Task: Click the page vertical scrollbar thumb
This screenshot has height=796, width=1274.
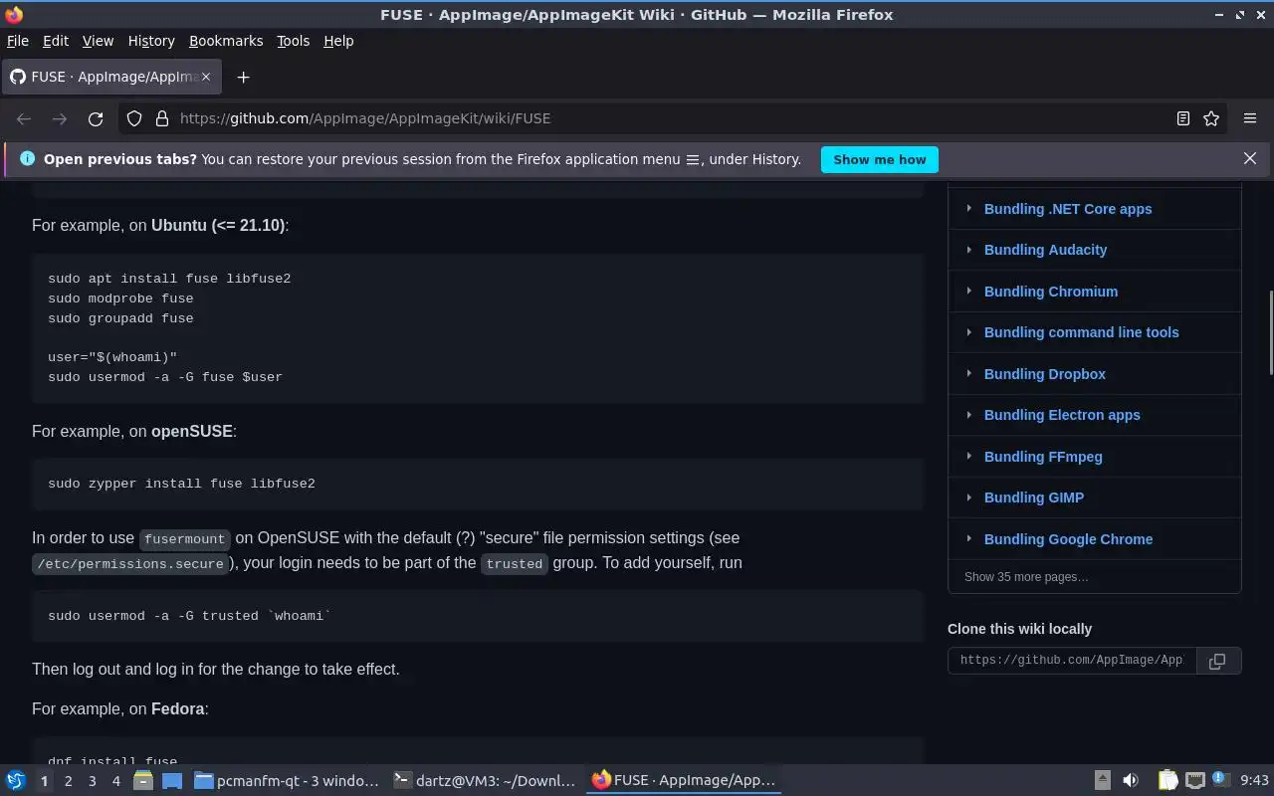Action: click(1269, 332)
